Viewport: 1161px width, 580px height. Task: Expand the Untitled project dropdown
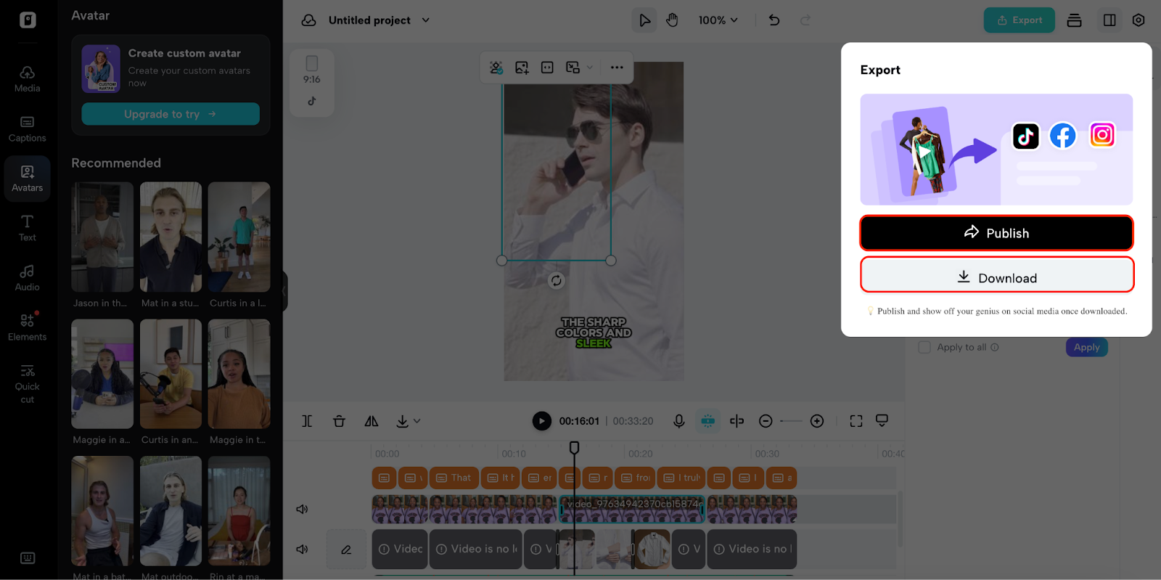click(x=426, y=20)
